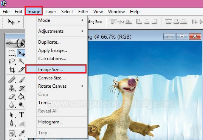Image resolution: width=203 pixels, height=140 pixels.
Task: Pick the Magic Wand tool
Action: (x=22, y=61)
